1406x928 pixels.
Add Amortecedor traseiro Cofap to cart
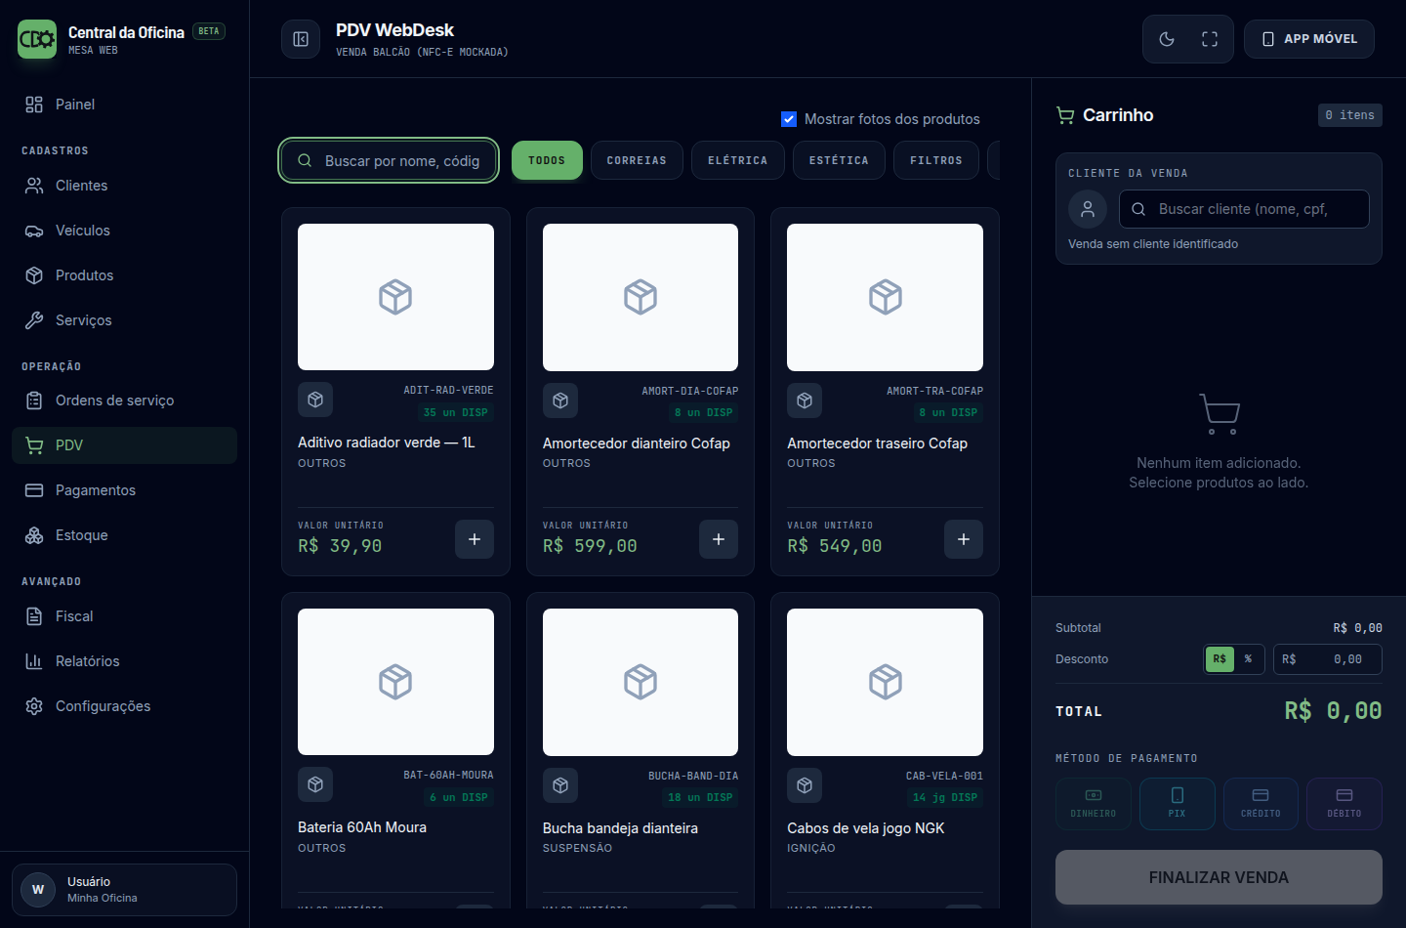[964, 539]
